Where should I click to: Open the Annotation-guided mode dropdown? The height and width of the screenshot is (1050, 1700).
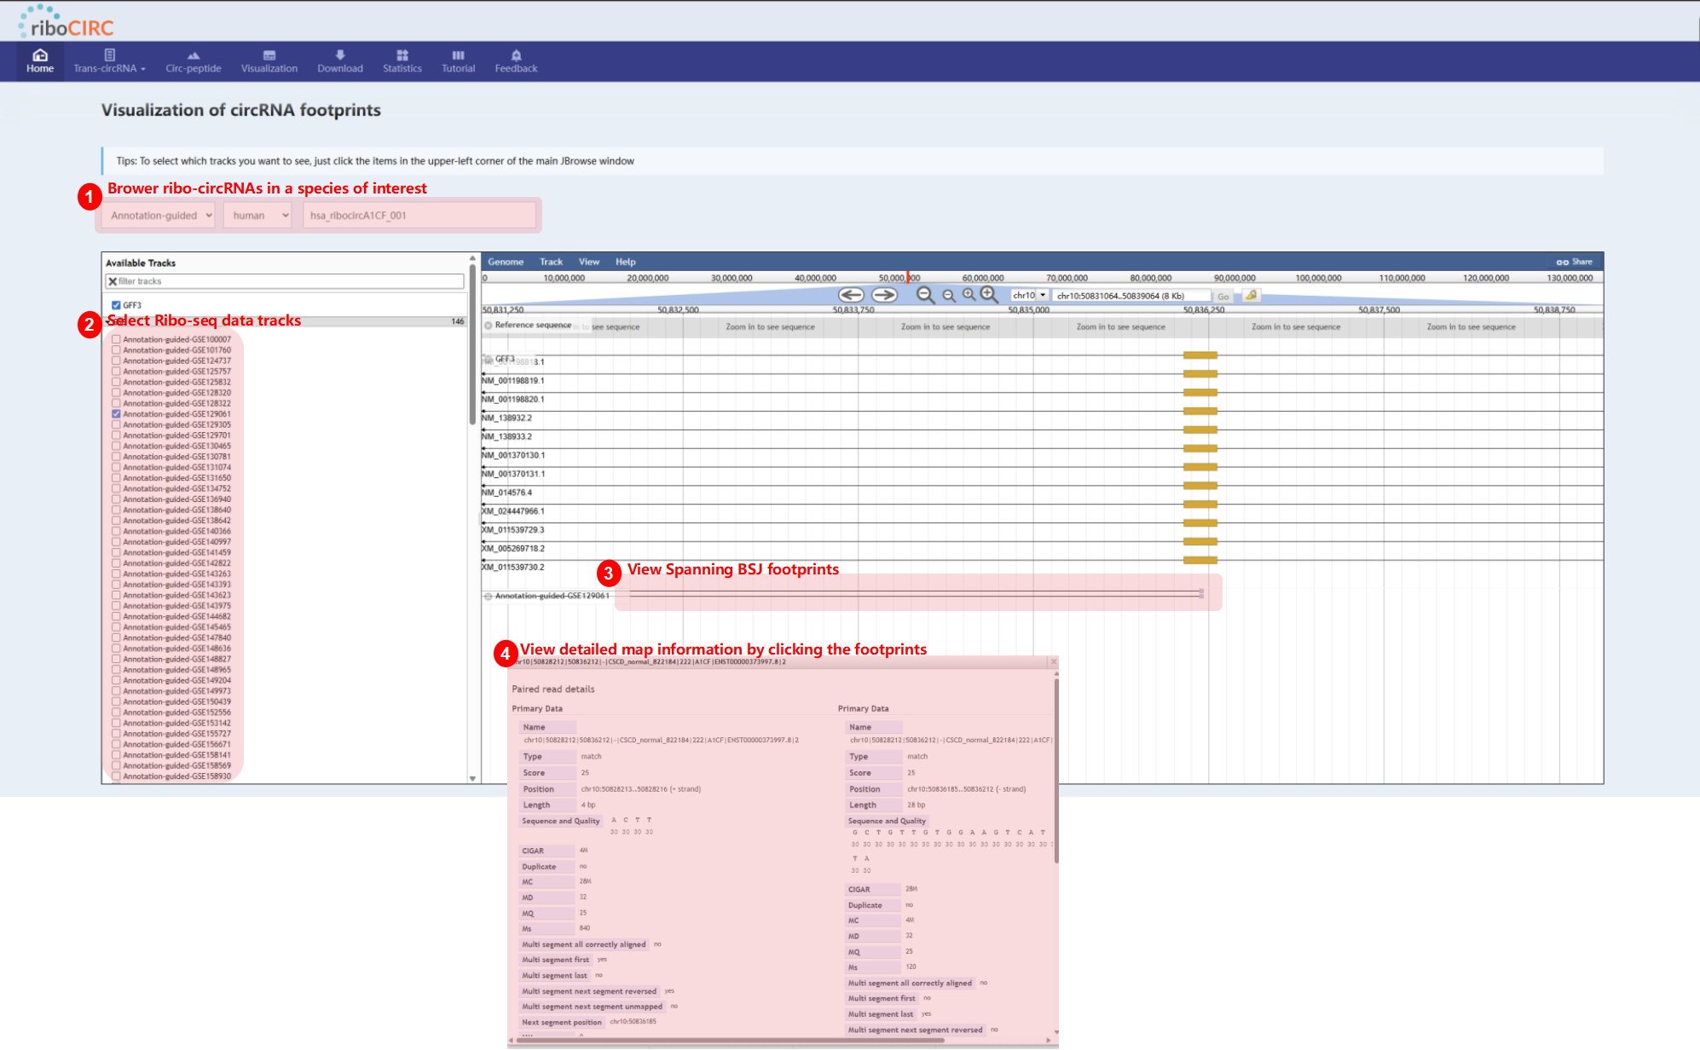[x=160, y=216]
